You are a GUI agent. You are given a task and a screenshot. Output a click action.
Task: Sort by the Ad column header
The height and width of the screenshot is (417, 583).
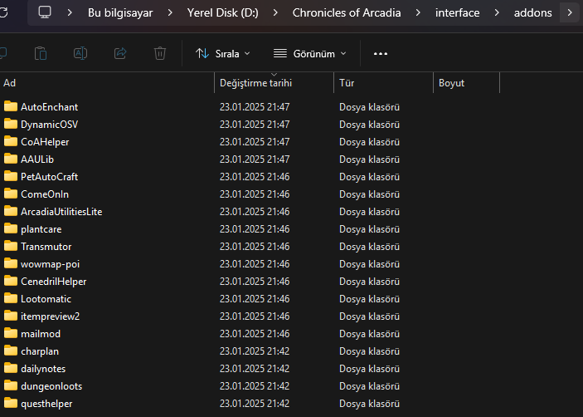(10, 83)
